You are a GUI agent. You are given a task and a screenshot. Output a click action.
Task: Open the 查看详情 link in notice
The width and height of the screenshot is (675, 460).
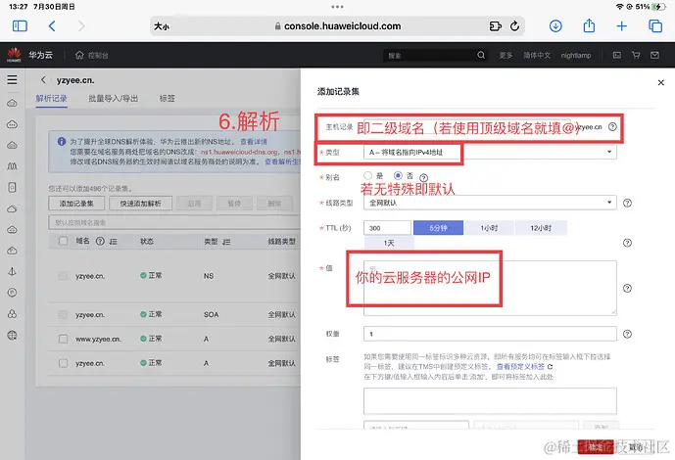pos(254,142)
